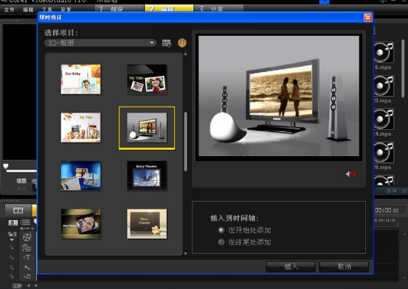This screenshot has height=289, width=408.
Task: Click the 插入 button
Action: [291, 266]
